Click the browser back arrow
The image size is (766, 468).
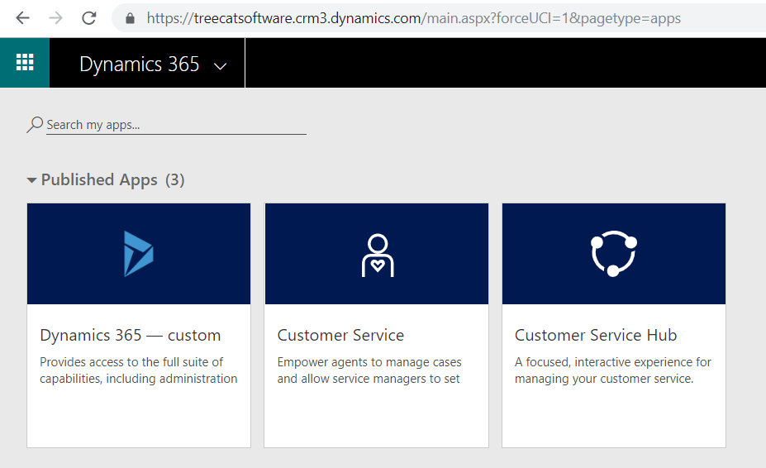(22, 17)
